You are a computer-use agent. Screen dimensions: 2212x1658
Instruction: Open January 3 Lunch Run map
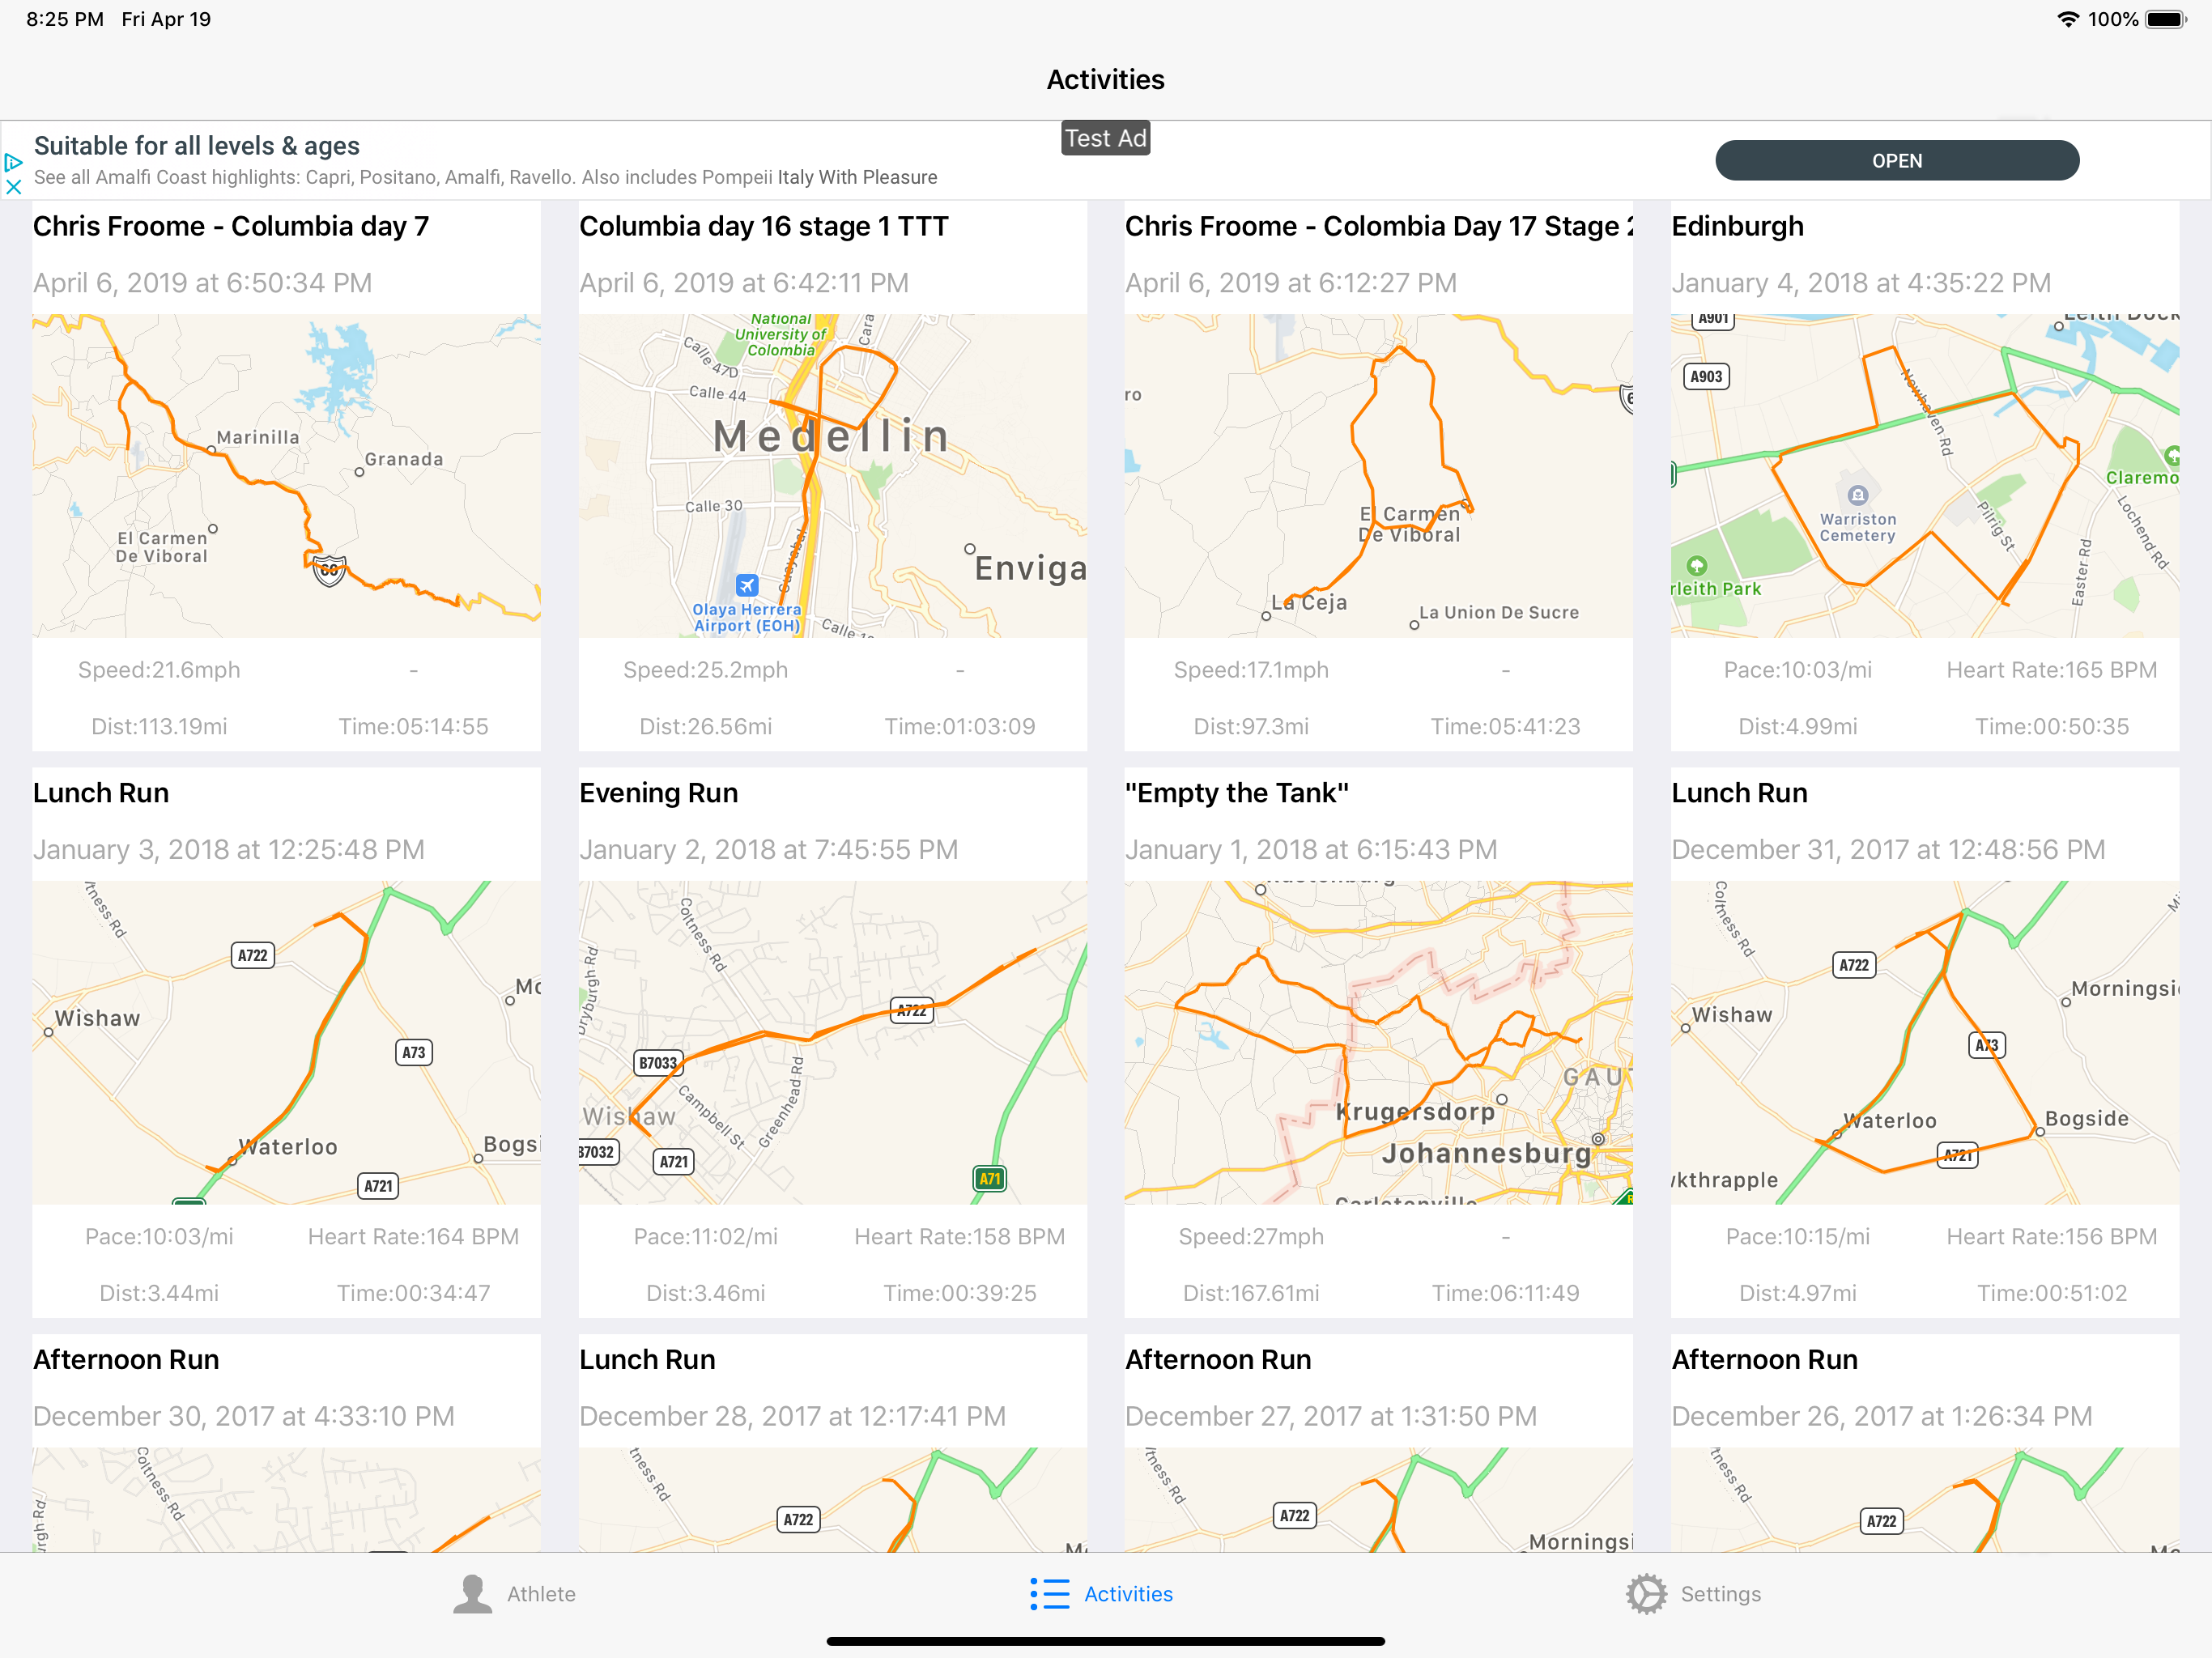click(x=286, y=1042)
